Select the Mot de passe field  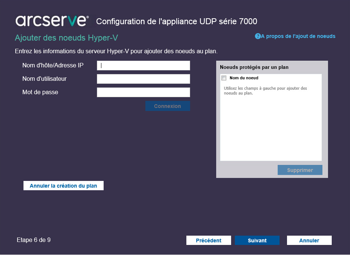[143, 92]
